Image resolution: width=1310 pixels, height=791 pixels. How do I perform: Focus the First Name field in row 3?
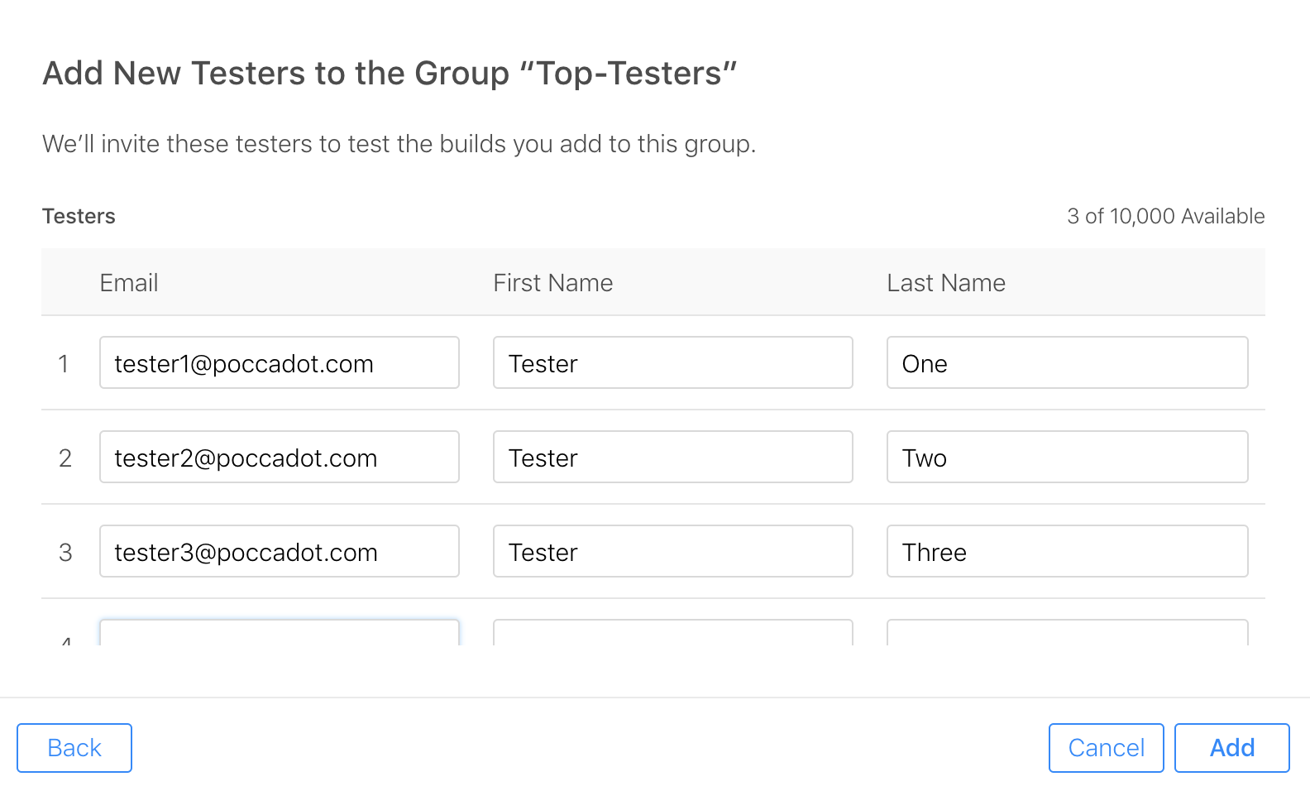click(673, 551)
